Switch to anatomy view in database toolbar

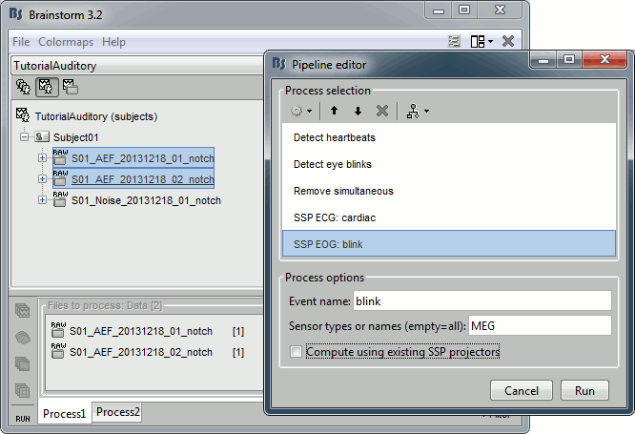coord(23,87)
